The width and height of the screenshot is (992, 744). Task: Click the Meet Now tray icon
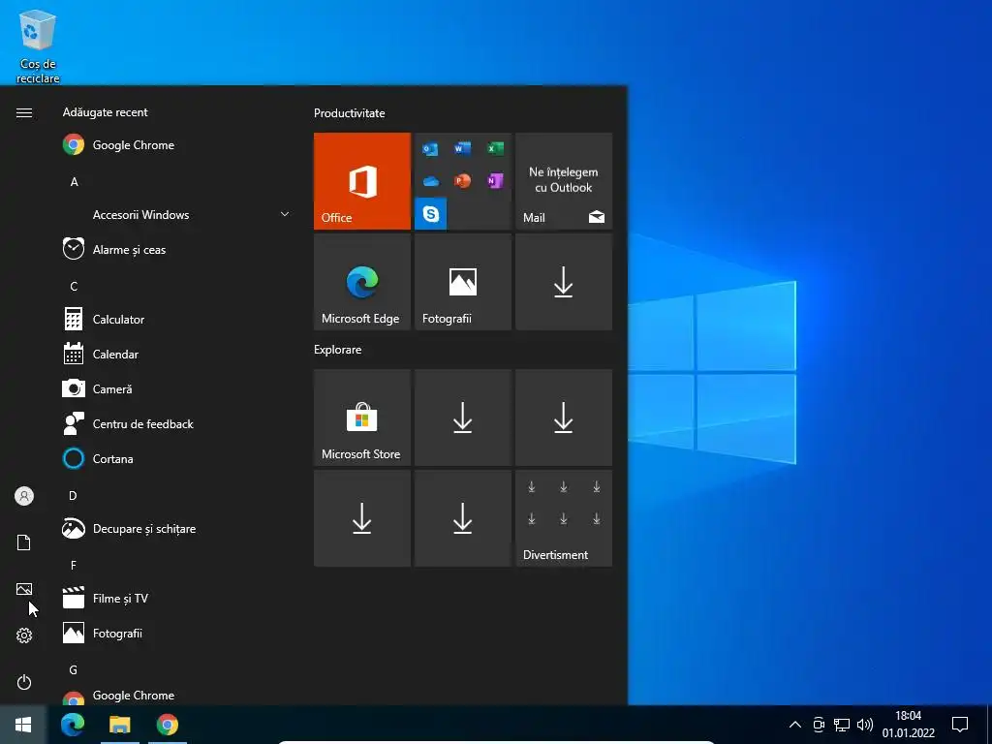(x=819, y=725)
